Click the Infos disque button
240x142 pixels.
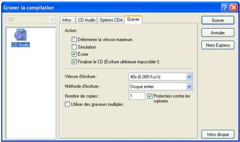[x=218, y=134]
